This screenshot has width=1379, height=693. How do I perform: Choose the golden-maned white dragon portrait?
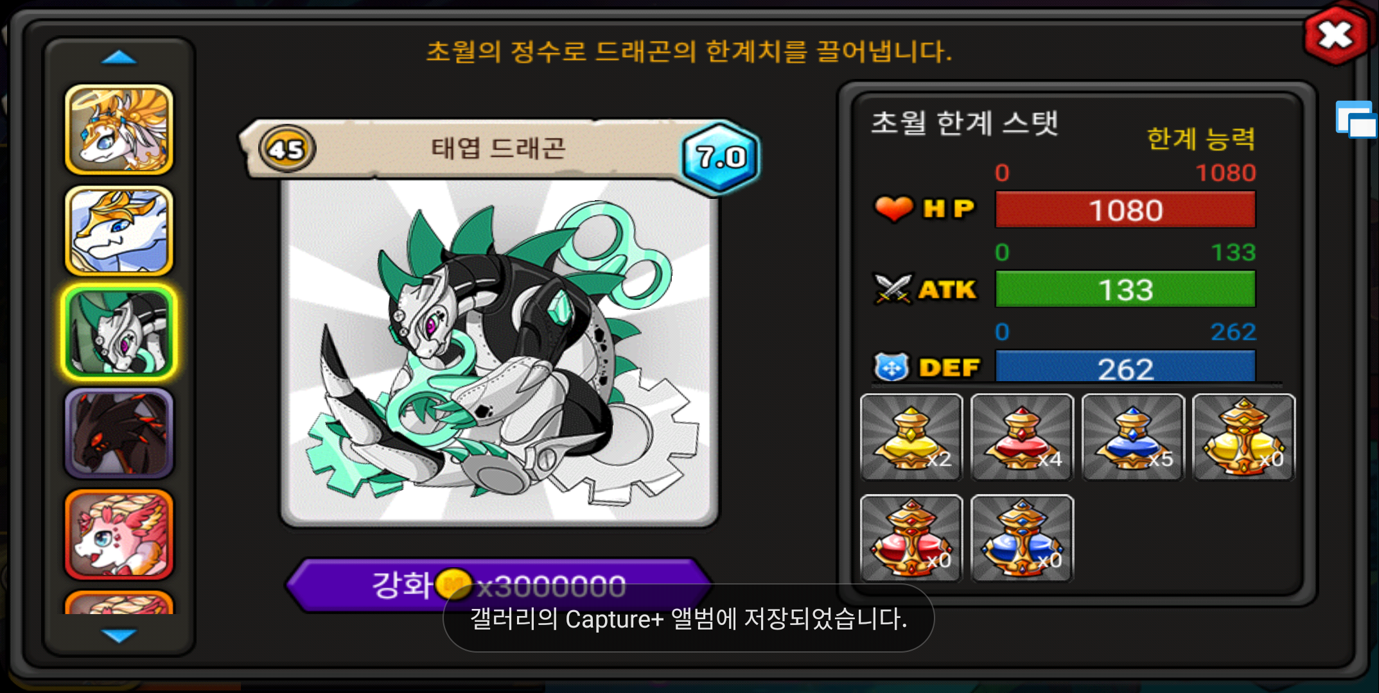(119, 130)
